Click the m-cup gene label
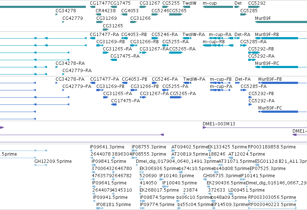Image resolution: width=307 pixels, height=210 pixels. 210,3
